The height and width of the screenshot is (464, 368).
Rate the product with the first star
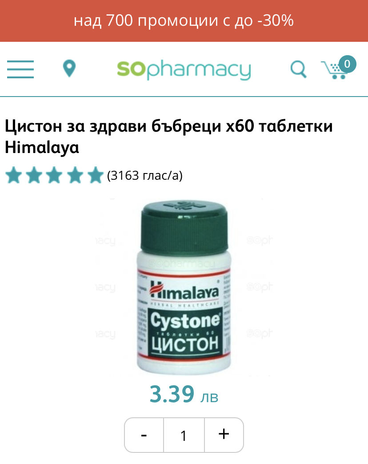point(14,175)
